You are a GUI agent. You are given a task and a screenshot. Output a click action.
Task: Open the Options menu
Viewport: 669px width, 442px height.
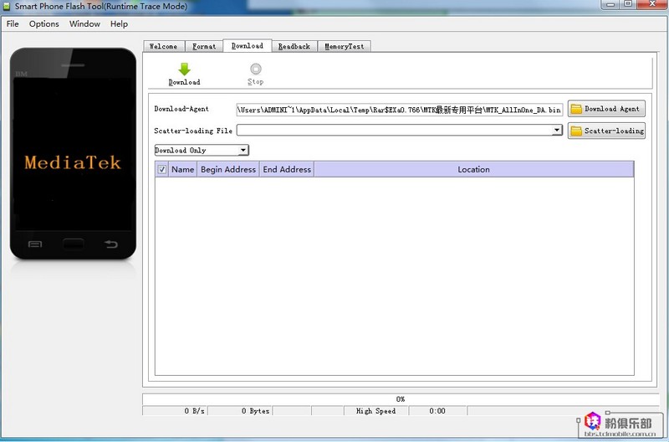[x=44, y=24]
